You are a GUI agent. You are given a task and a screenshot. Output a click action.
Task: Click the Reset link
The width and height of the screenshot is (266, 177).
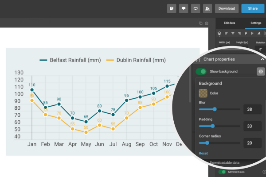tap(203, 153)
